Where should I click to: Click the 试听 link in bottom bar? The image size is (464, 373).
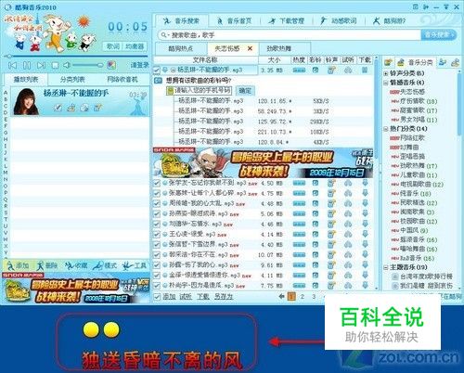coord(186,297)
